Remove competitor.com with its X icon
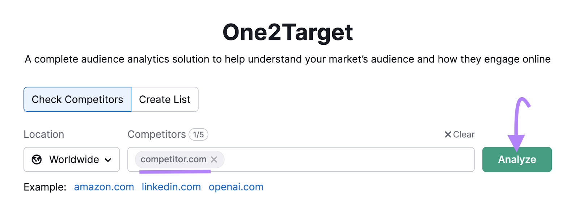 point(214,159)
